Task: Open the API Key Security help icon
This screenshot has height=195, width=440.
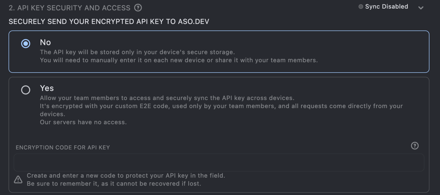Action: [x=138, y=8]
